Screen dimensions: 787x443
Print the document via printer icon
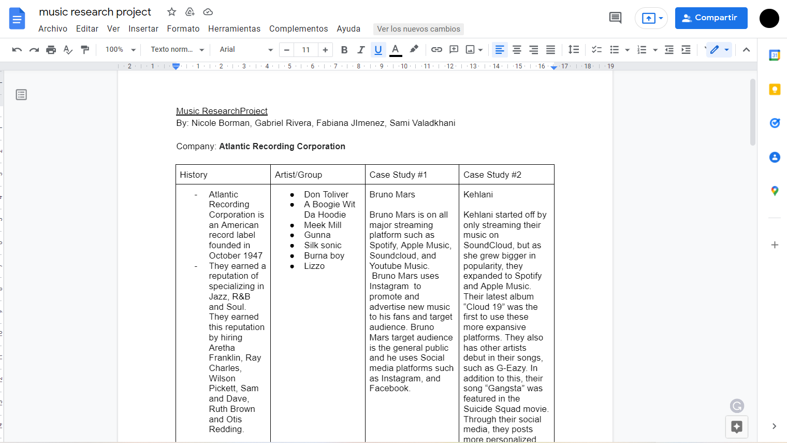point(51,50)
